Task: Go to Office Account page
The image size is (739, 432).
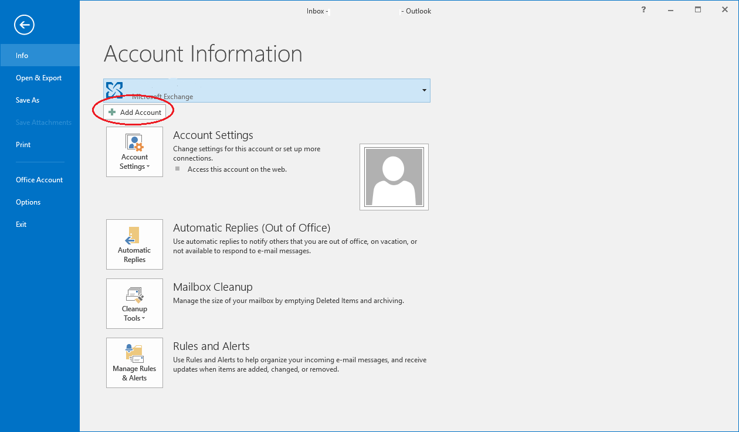Action: (x=40, y=179)
